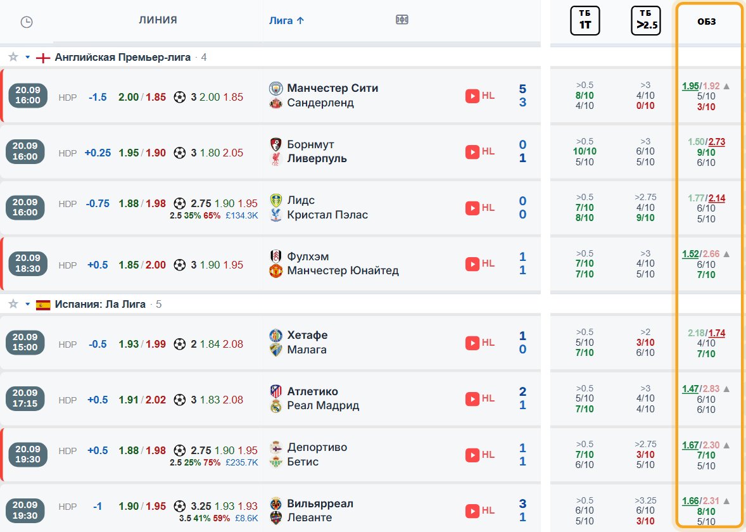The width and height of the screenshot is (746, 532).
Task: Select handicap +0.25 for Борнмут match
Action: point(98,153)
